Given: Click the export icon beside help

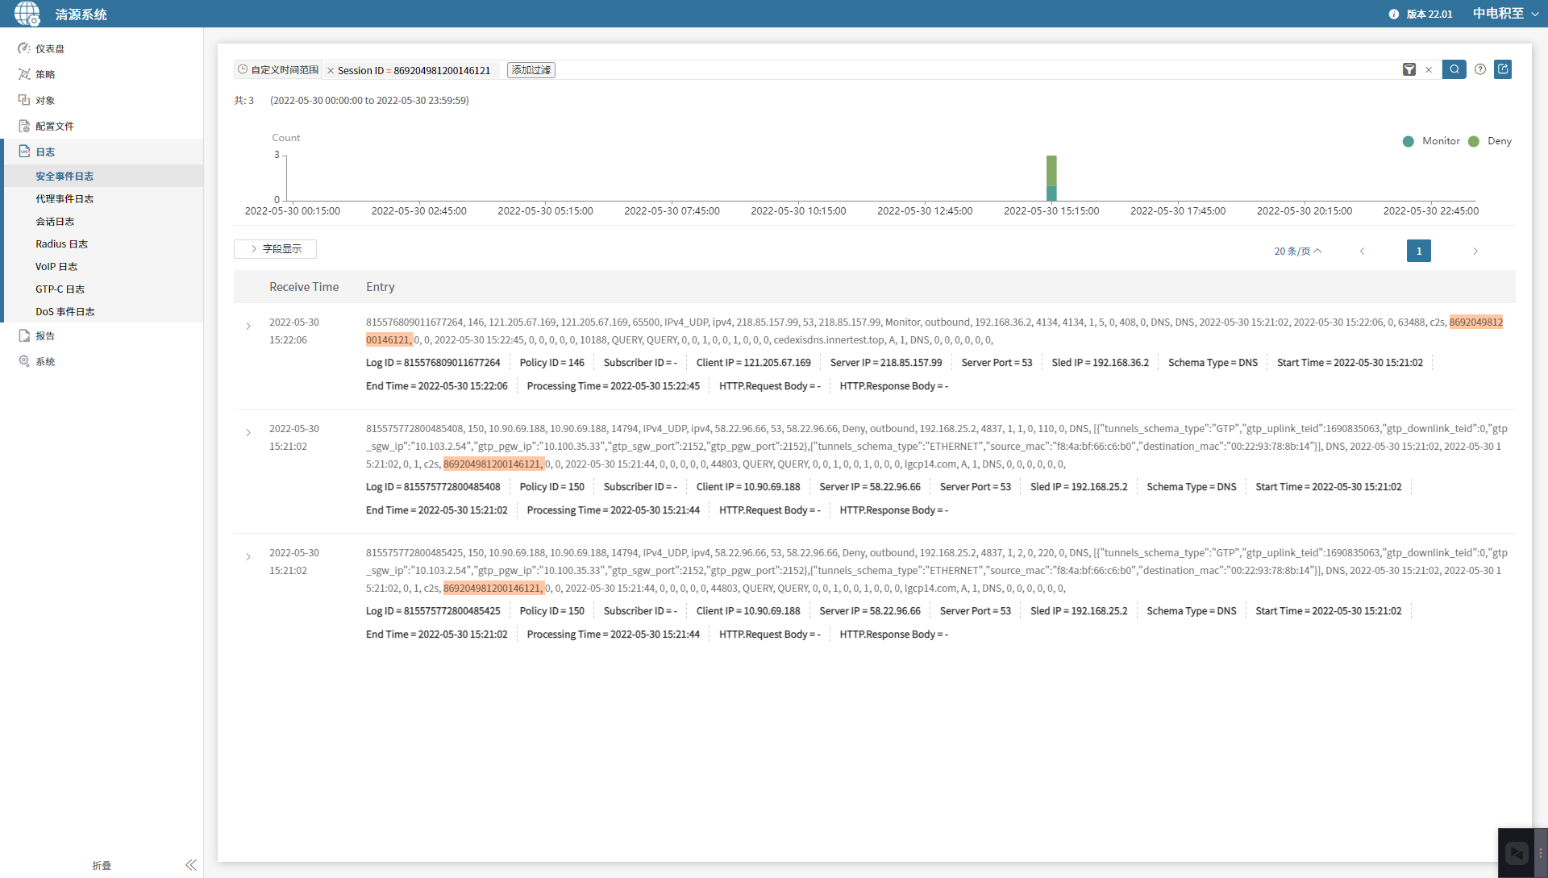Looking at the screenshot, I should click(x=1503, y=69).
